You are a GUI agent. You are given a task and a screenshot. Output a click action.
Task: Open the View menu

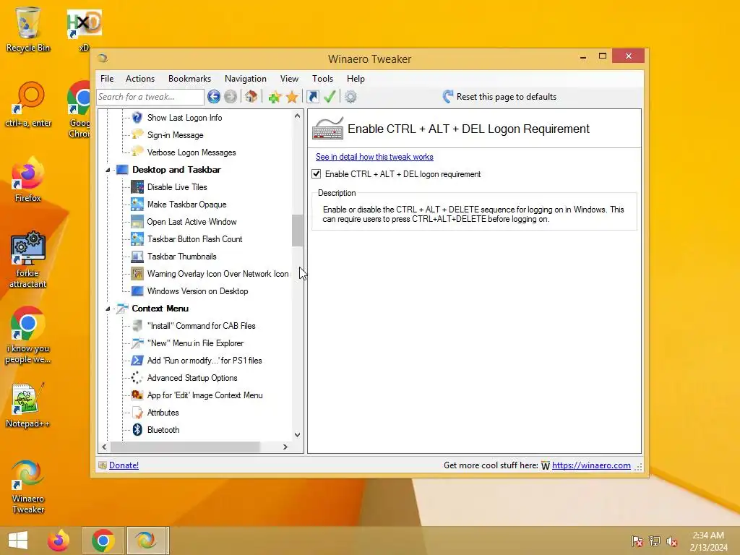click(x=289, y=79)
